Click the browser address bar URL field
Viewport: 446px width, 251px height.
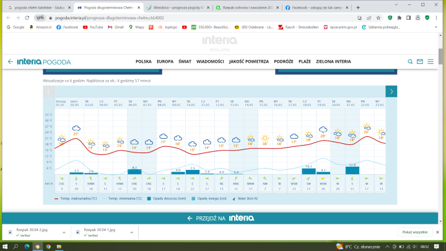click(x=186, y=19)
